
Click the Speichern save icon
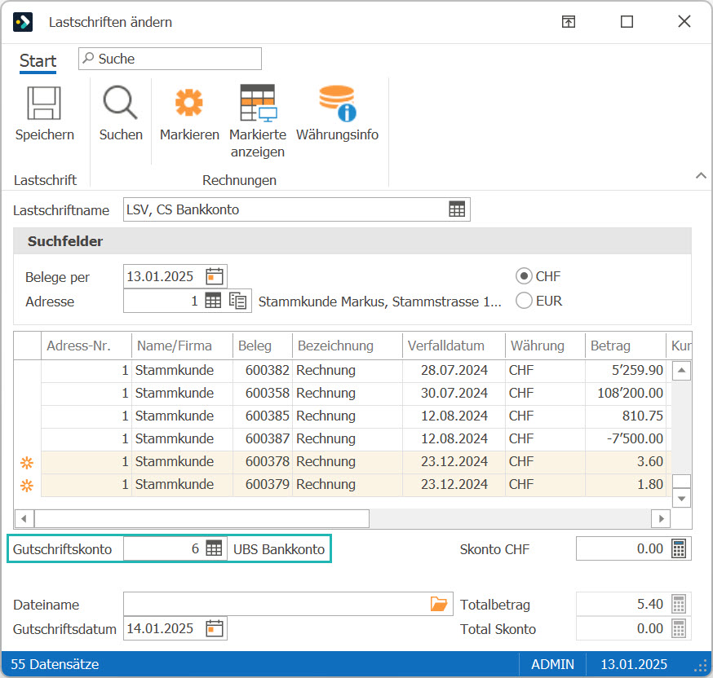click(44, 103)
